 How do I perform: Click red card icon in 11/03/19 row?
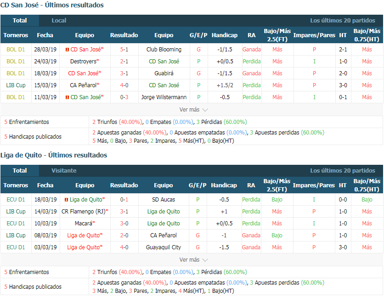[67, 97]
